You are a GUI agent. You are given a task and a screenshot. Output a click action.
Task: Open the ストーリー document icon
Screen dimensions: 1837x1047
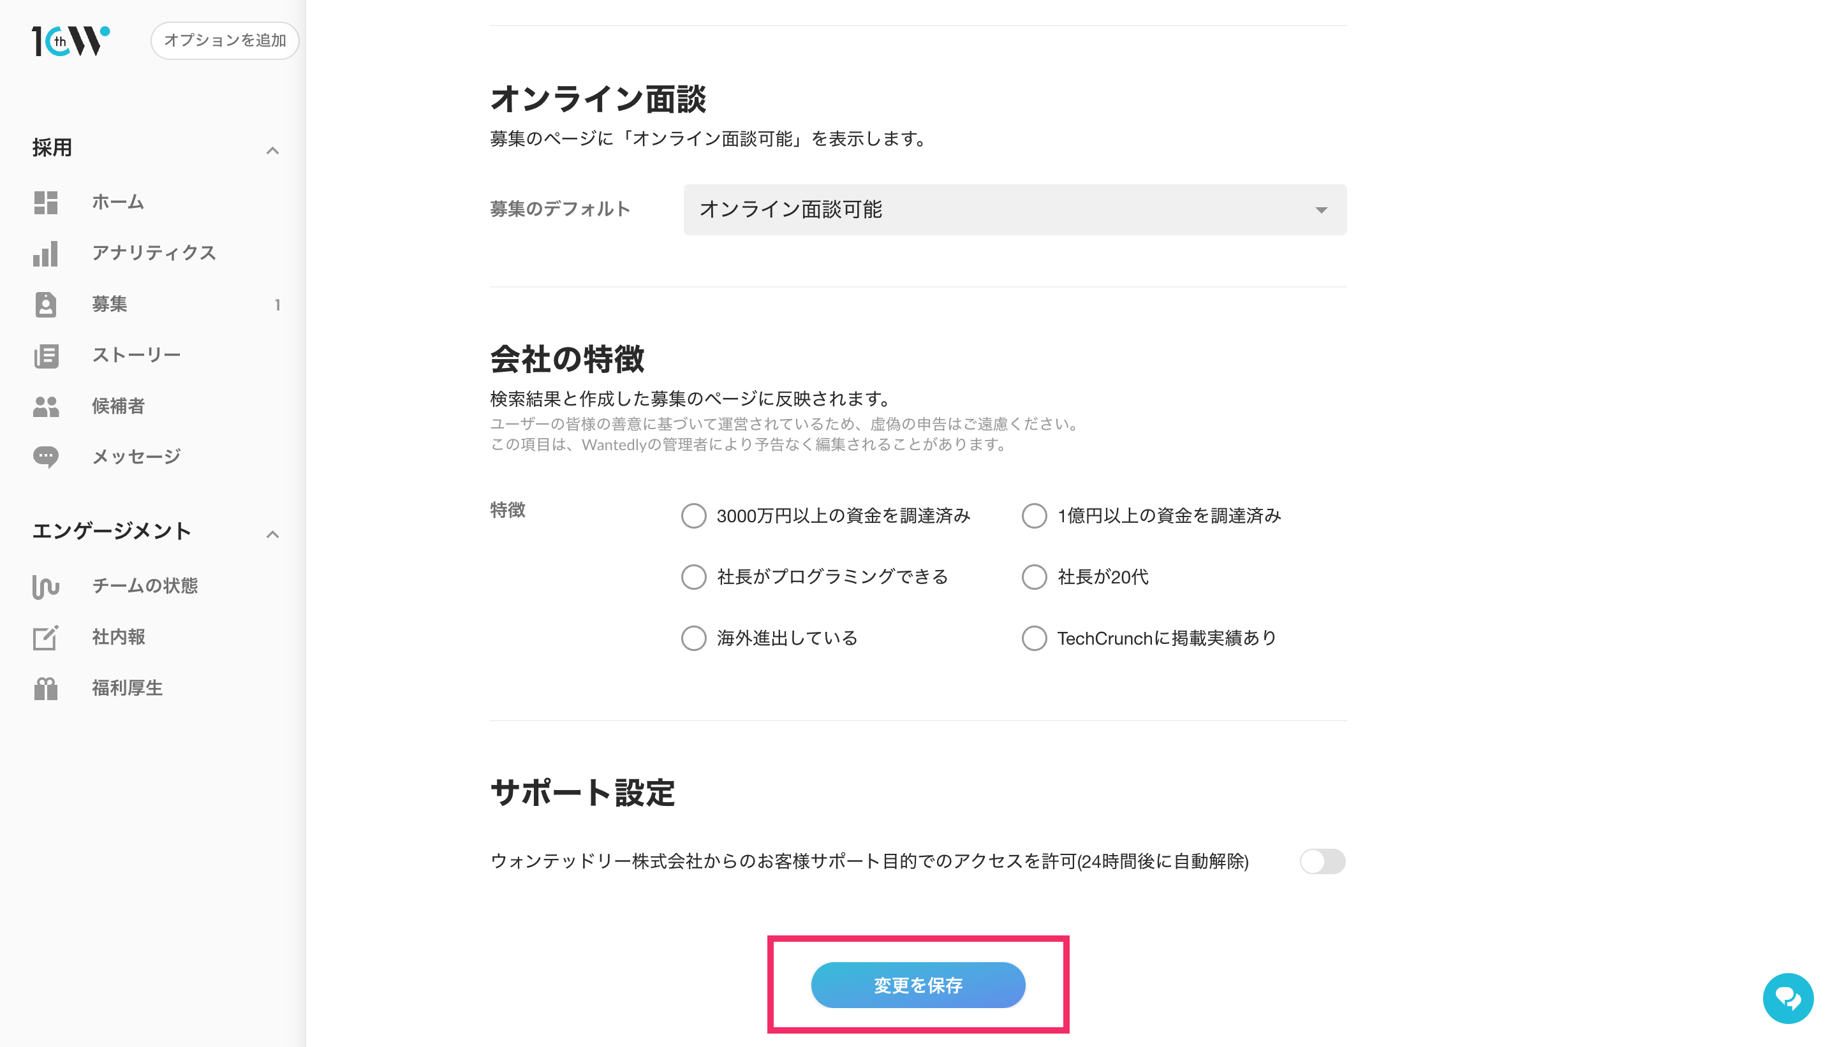click(45, 355)
